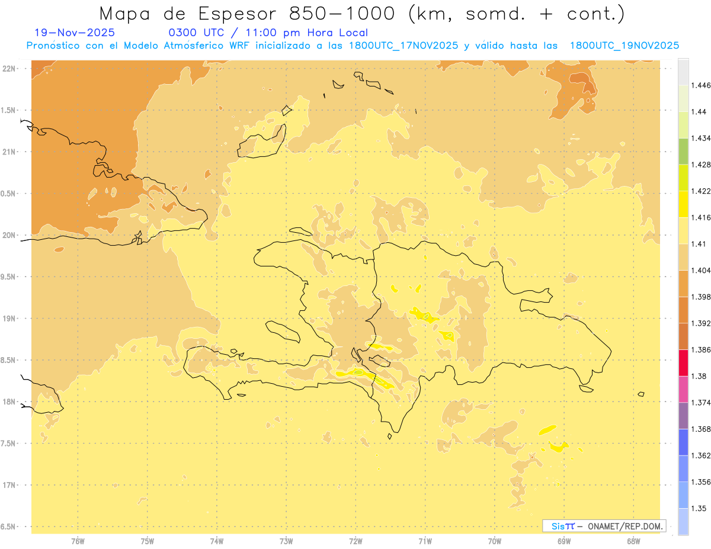Click the map title 'Mapa de Espesor 850-1000'
Viewport: 711px width, 549px height.
click(x=250, y=13)
